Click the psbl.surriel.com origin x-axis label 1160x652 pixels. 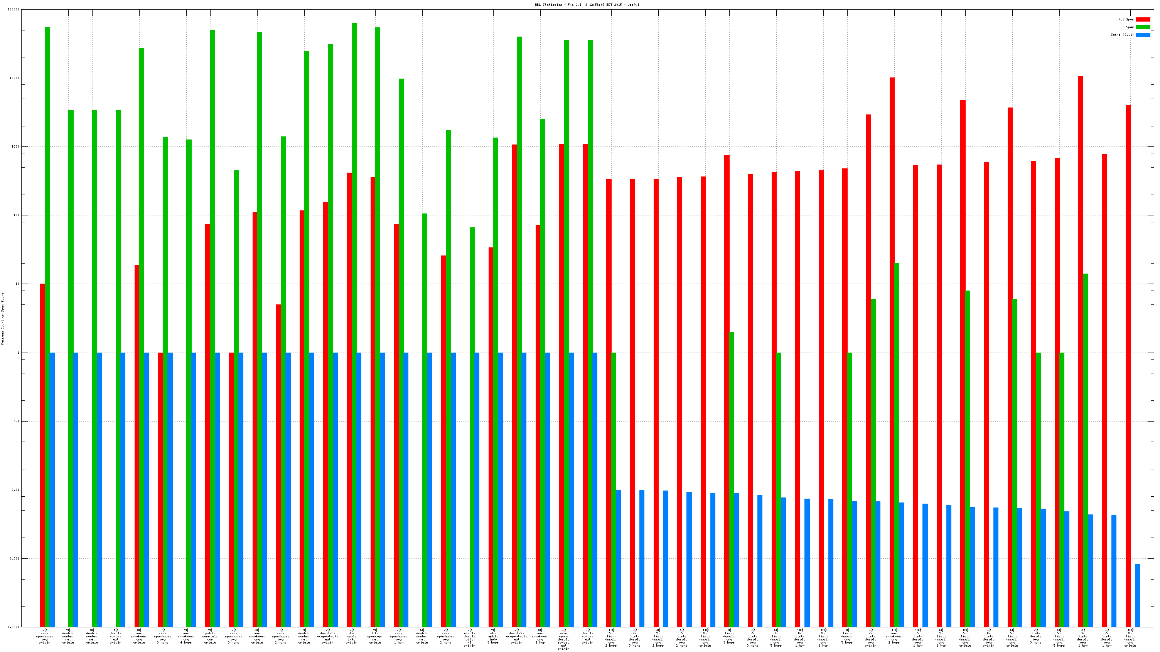210,636
